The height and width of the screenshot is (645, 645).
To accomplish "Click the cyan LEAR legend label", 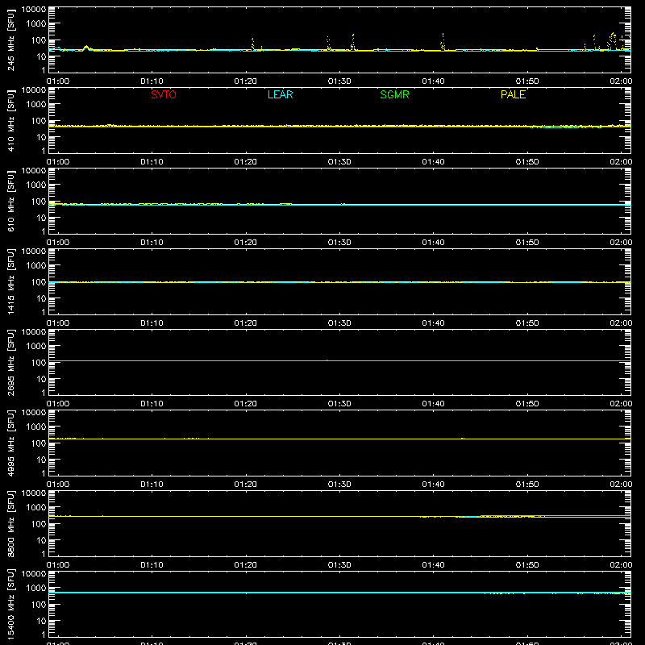I will (x=280, y=94).
